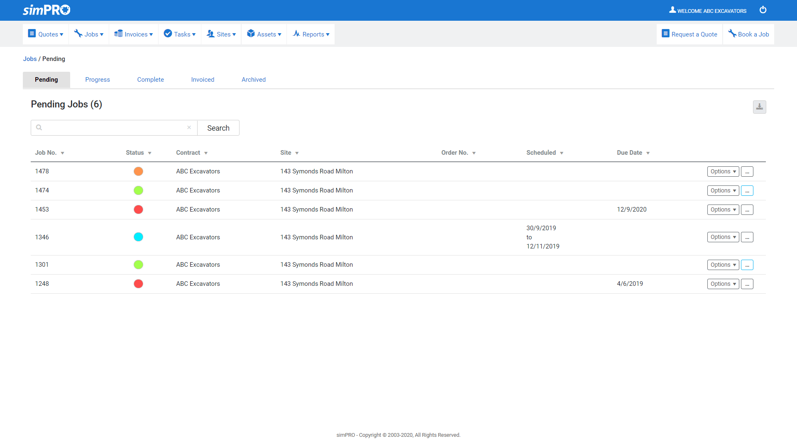Click scheduled date 30/9/2019 to 12/11/2019
Image resolution: width=797 pixels, height=448 pixels.
[x=543, y=237]
